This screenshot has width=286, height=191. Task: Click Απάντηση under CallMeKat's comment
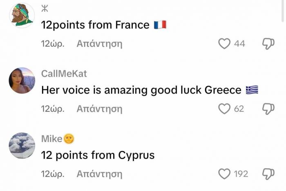[x=99, y=109]
